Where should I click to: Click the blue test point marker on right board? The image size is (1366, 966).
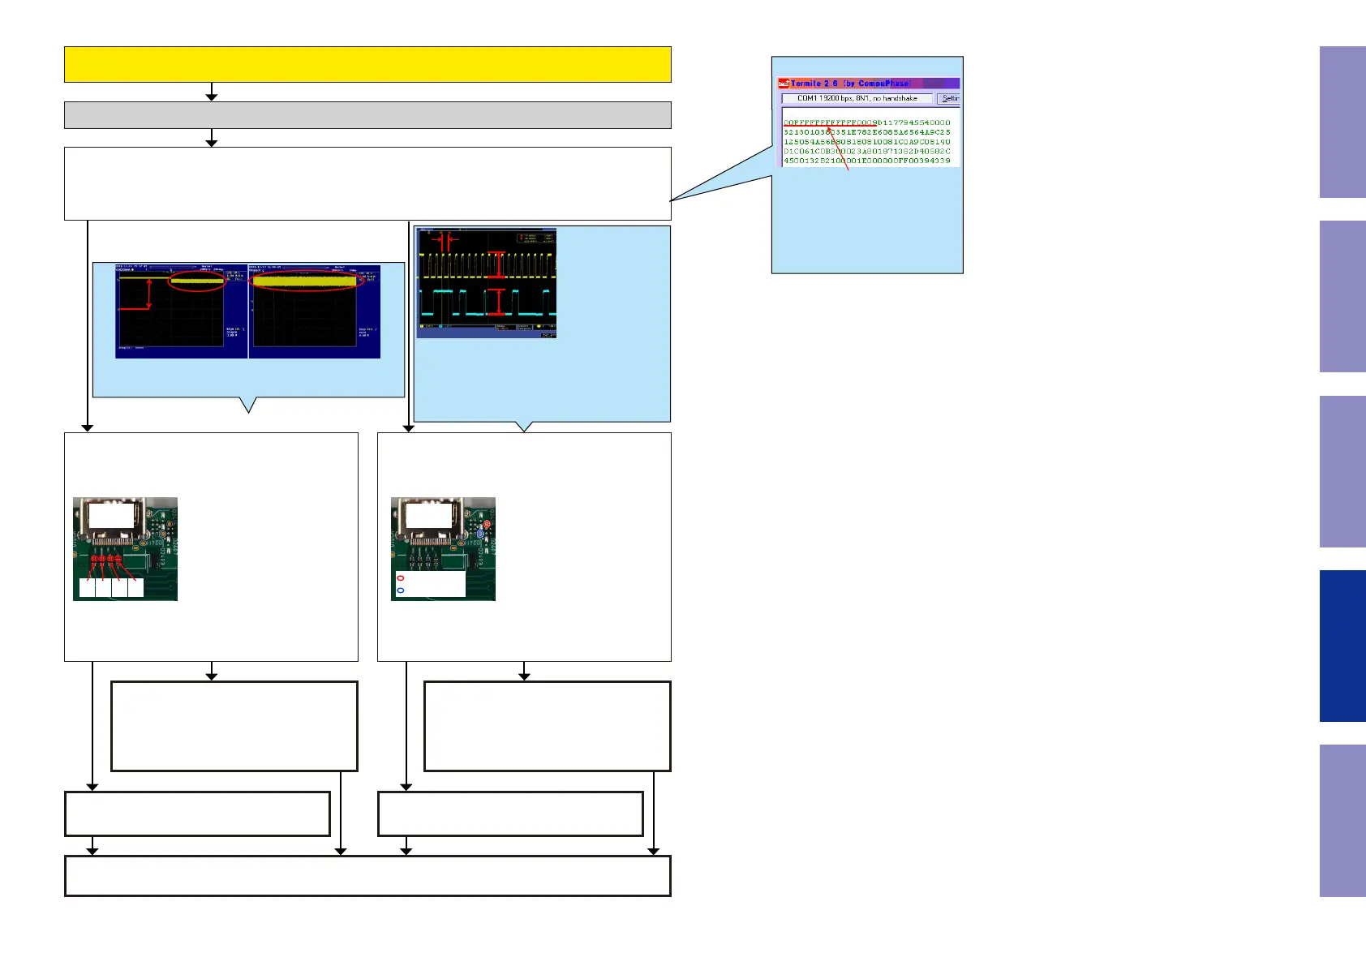point(480,534)
